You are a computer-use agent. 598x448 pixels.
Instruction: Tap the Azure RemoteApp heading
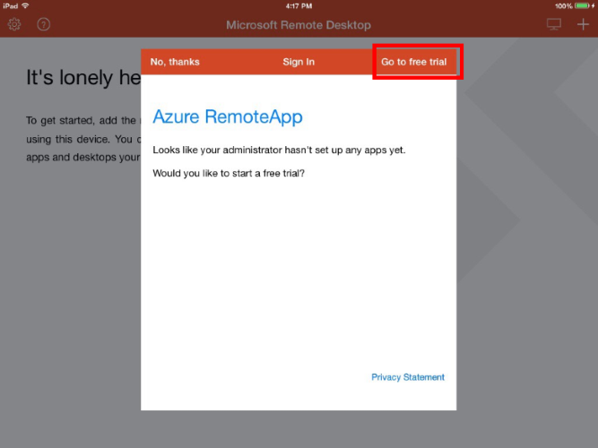pyautogui.click(x=228, y=116)
